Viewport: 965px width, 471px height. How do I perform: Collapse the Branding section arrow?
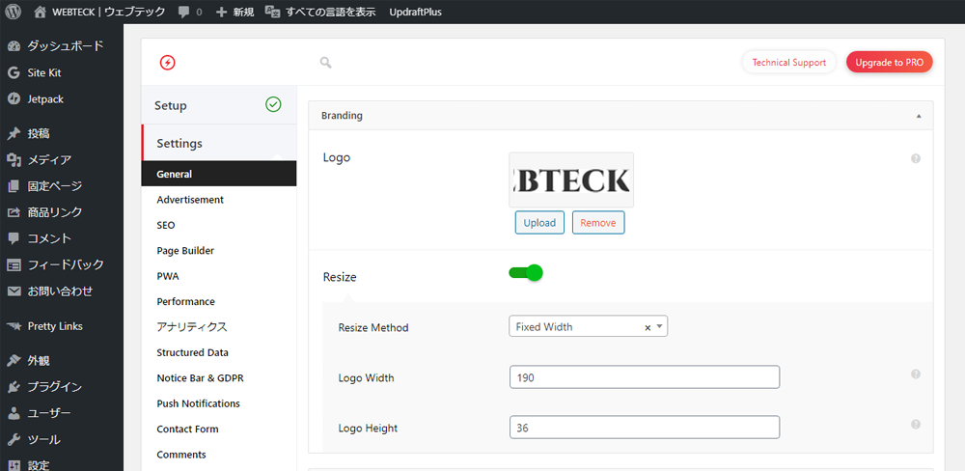[x=919, y=116]
